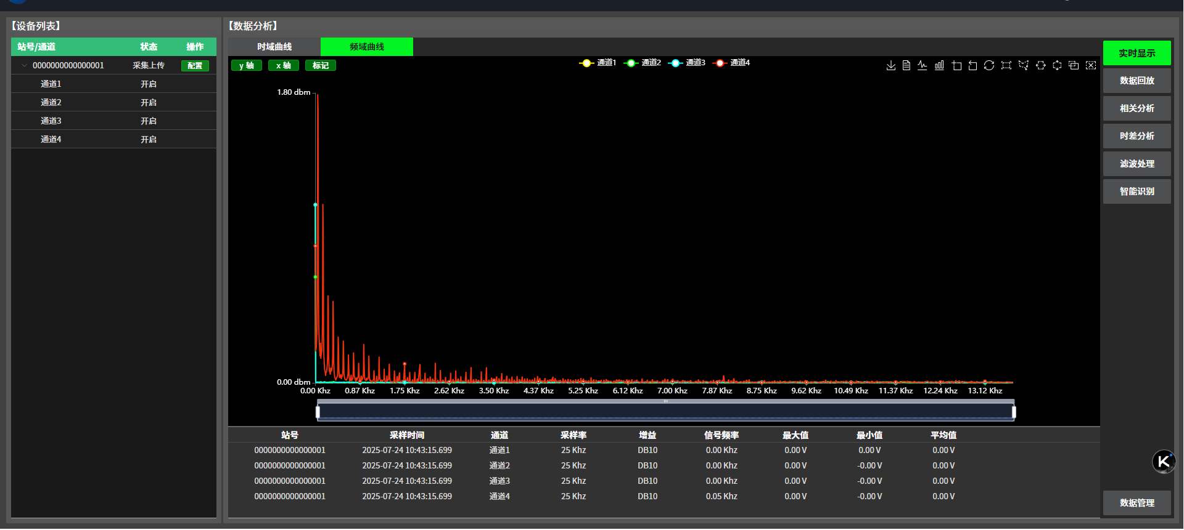
Task: Click the data zoom slider bar middle
Action: pyautogui.click(x=666, y=411)
